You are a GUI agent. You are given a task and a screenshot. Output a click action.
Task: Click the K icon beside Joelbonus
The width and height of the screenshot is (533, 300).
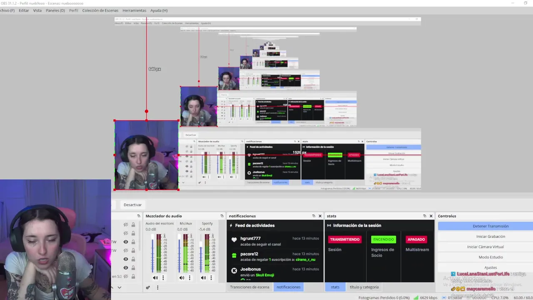point(234,270)
